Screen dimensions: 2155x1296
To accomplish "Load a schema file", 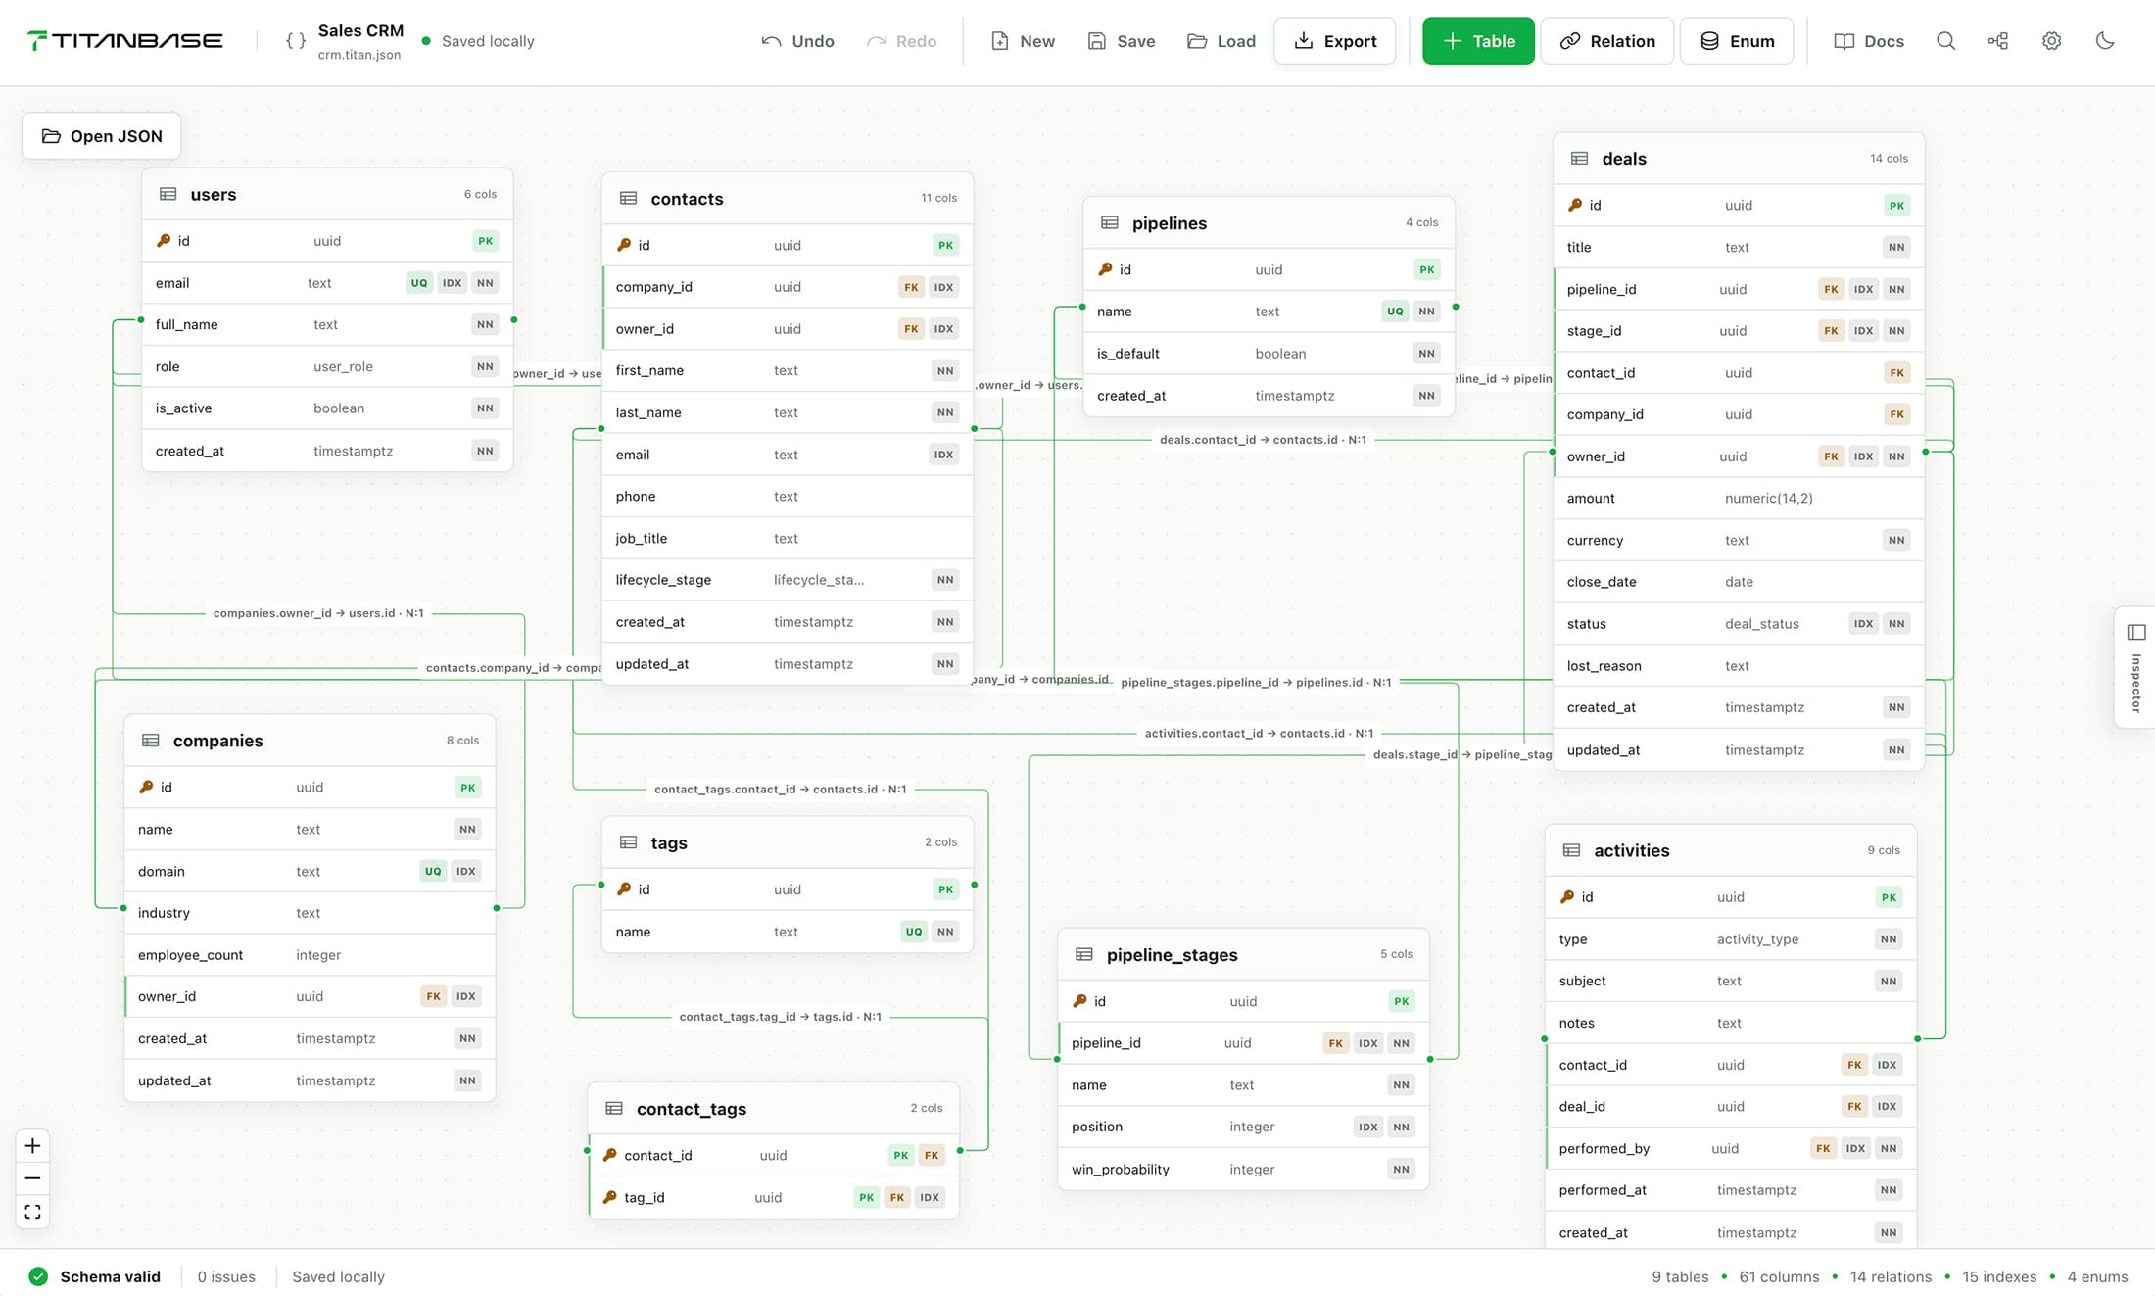I will tap(1221, 41).
